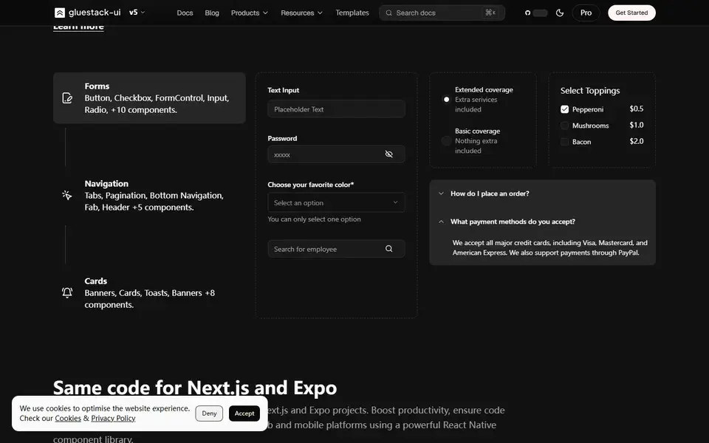Deny cookies

tap(209, 413)
